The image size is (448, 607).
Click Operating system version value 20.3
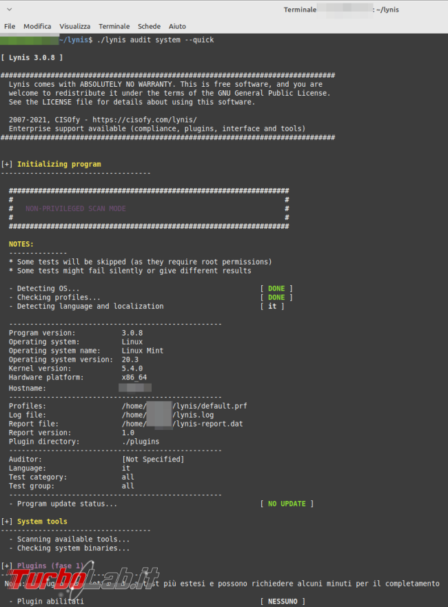[x=130, y=360]
